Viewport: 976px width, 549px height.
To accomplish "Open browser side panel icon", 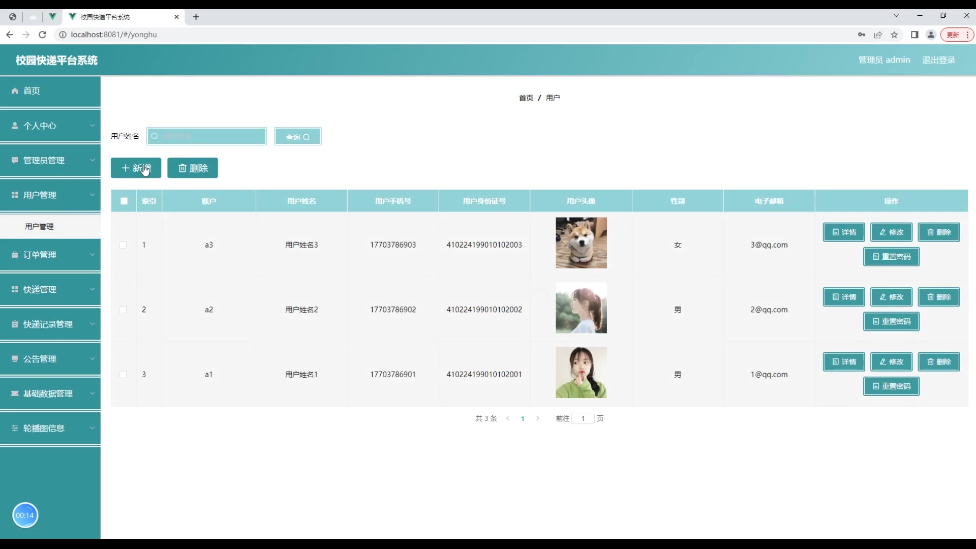I will [914, 35].
